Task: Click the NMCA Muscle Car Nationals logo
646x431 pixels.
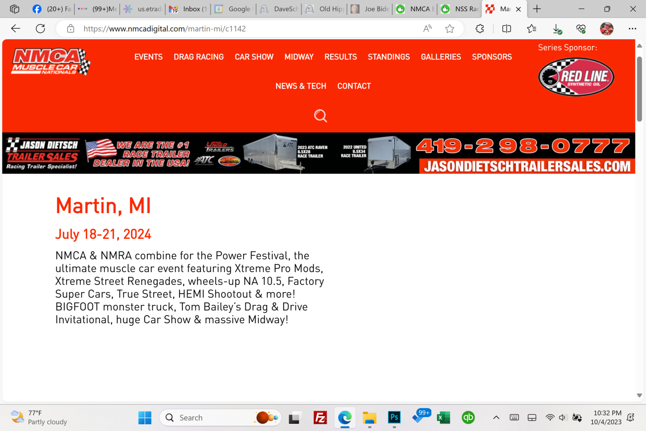Action: pyautogui.click(x=51, y=62)
